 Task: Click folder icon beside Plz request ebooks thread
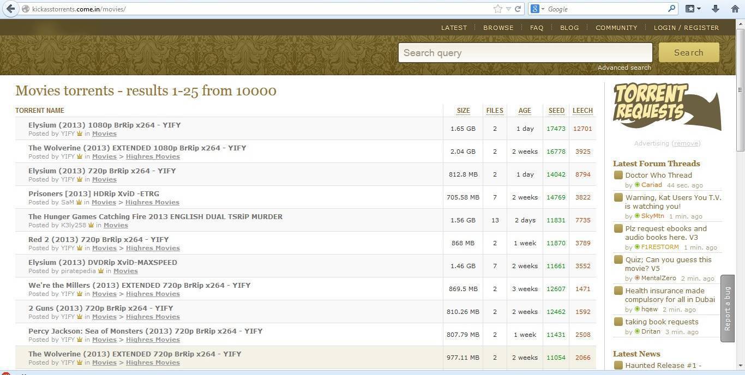click(x=618, y=228)
